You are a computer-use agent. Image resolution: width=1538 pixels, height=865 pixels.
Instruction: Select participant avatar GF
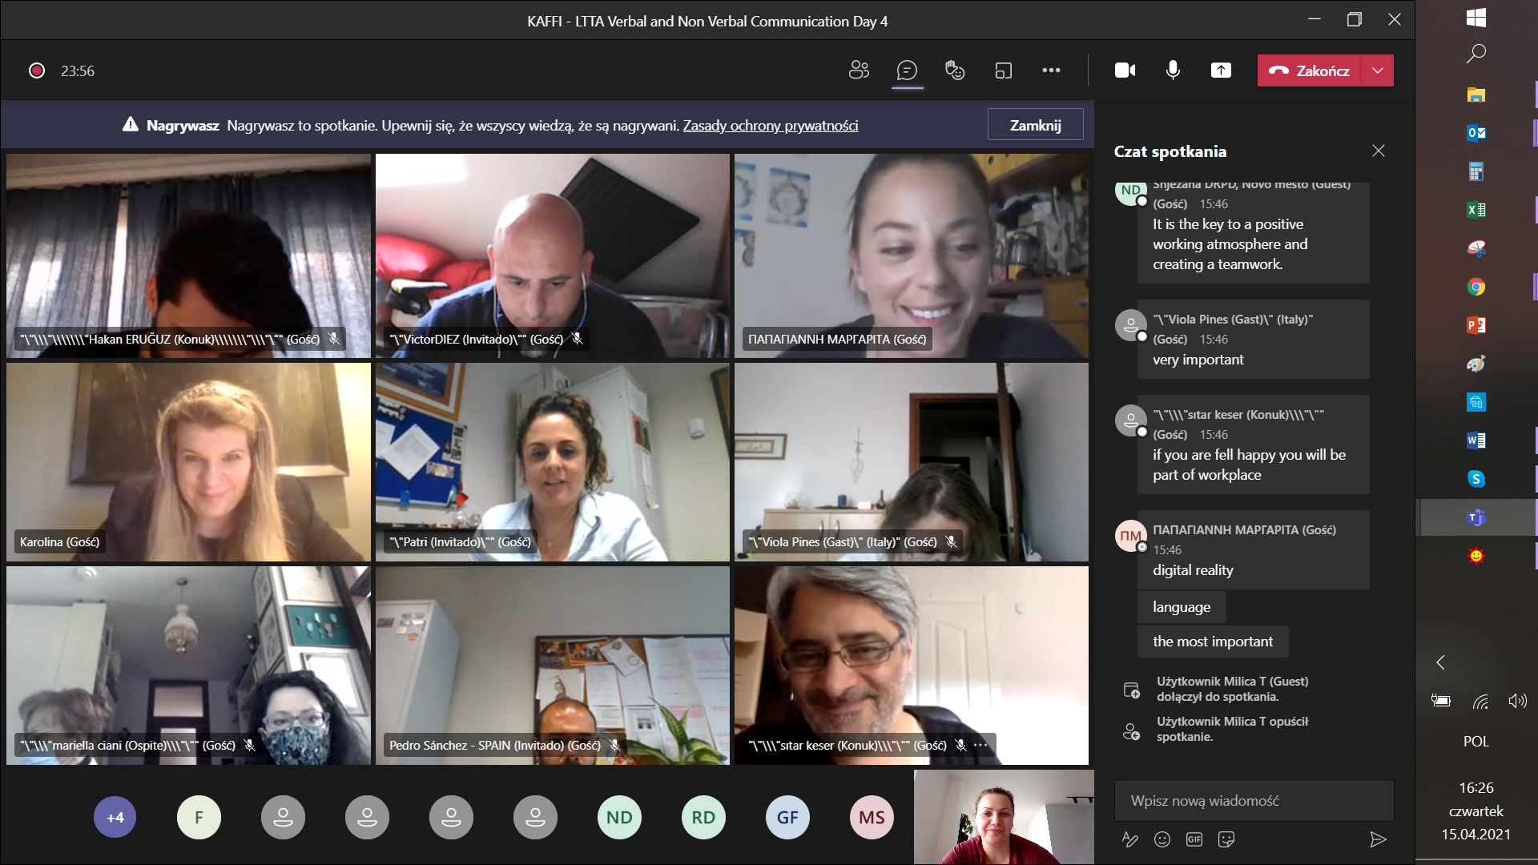click(787, 817)
